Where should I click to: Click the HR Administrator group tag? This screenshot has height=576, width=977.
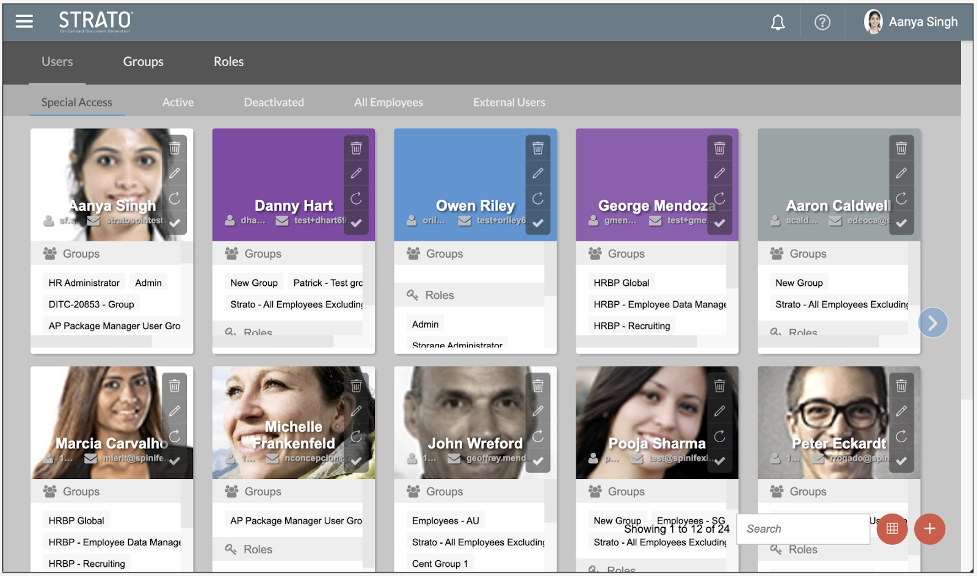[x=84, y=283]
